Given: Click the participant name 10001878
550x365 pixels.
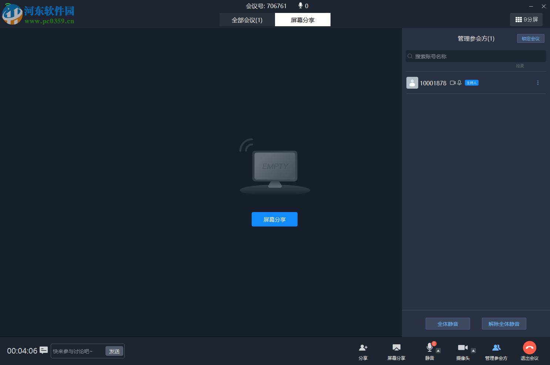Looking at the screenshot, I should coord(433,83).
